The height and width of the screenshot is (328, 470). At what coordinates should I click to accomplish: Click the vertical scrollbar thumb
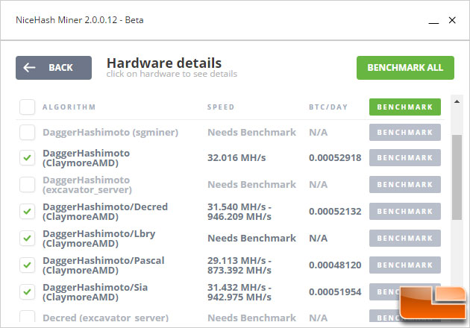[457, 177]
